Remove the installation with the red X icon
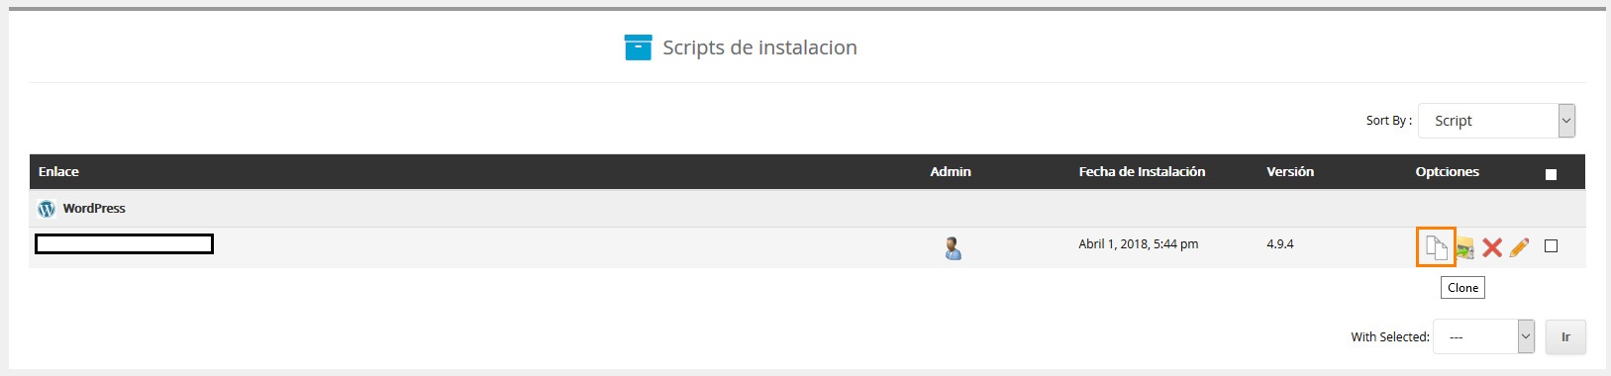The image size is (1611, 376). tap(1492, 247)
